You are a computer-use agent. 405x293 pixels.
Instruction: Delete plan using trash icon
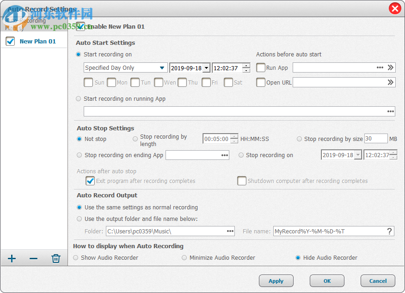pyautogui.click(x=55, y=258)
